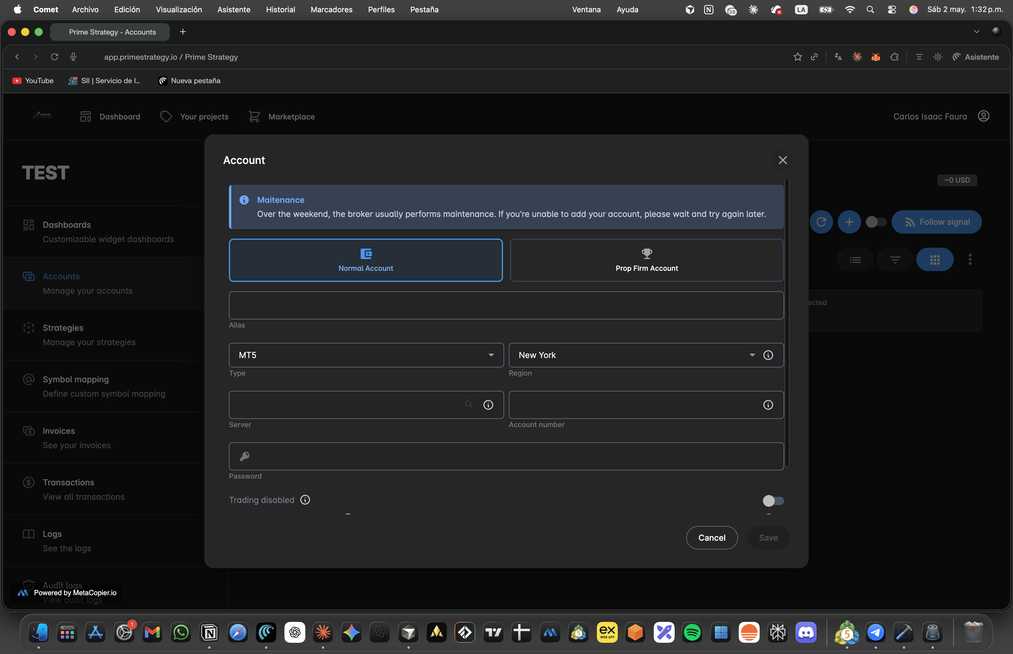Reload the page in browser toolbar

pos(55,57)
